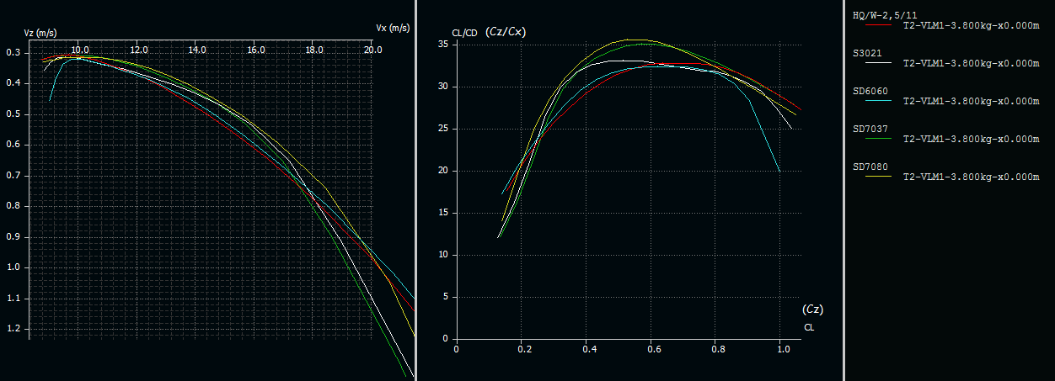Viewport: 1055px width, 381px height.
Task: Click the T2-VLM1 polar label under SD7080
Action: coord(971,177)
